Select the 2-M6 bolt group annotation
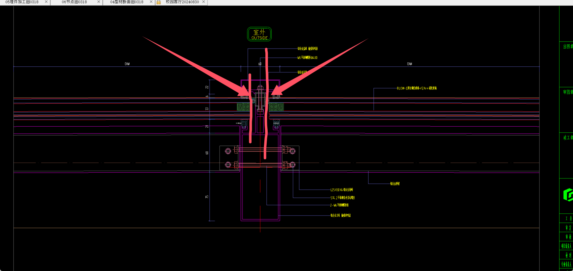The width and height of the screenshot is (573, 271). pyautogui.click(x=339, y=205)
